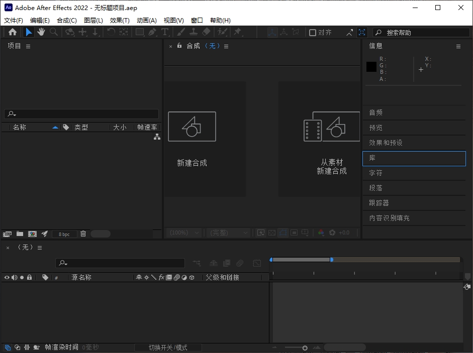Click the new composition icon at Project panel bottom
The height and width of the screenshot is (353, 473).
click(x=32, y=234)
